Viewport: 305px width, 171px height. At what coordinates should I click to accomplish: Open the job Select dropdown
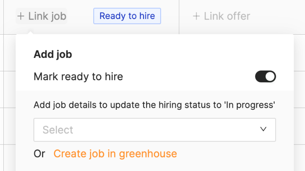[155, 130]
